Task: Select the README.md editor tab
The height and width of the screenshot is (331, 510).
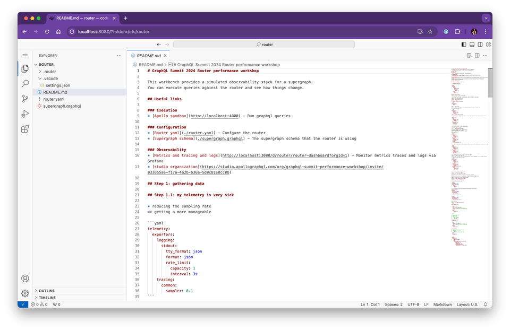Action: 148,56
